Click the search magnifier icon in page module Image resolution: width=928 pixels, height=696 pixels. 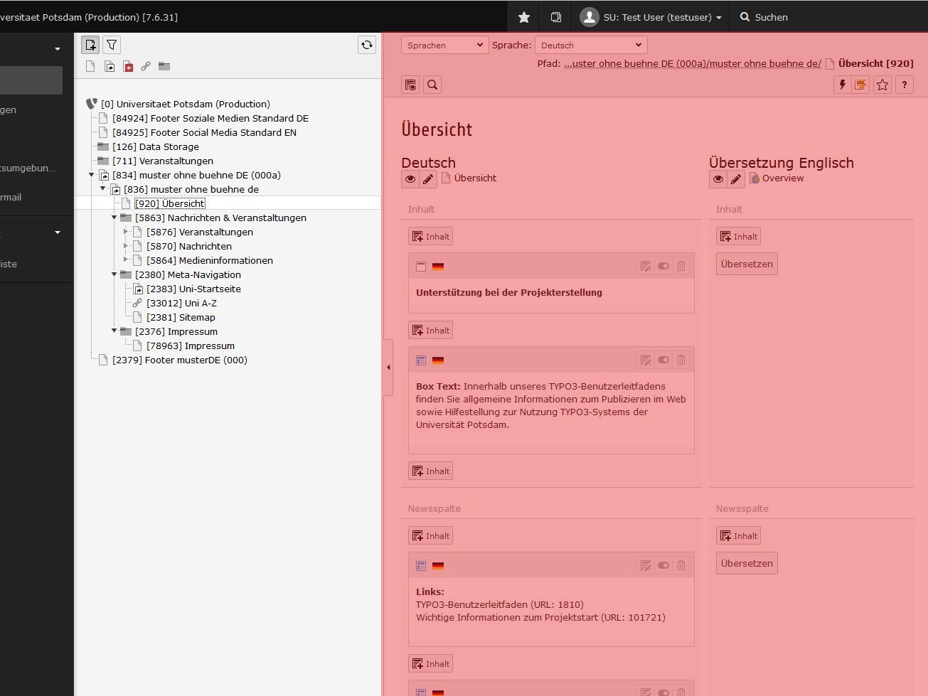coord(432,85)
